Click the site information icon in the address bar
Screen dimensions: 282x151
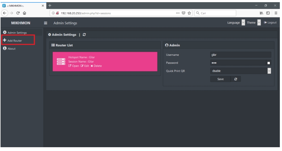53,13
